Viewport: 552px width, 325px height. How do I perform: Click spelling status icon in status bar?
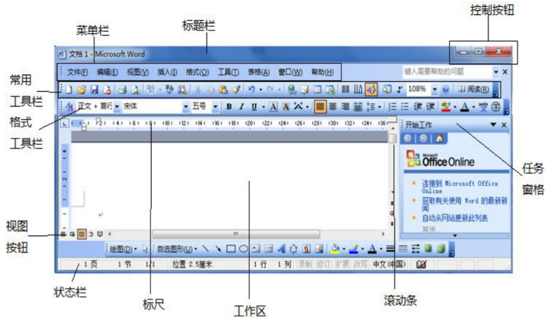point(421,264)
